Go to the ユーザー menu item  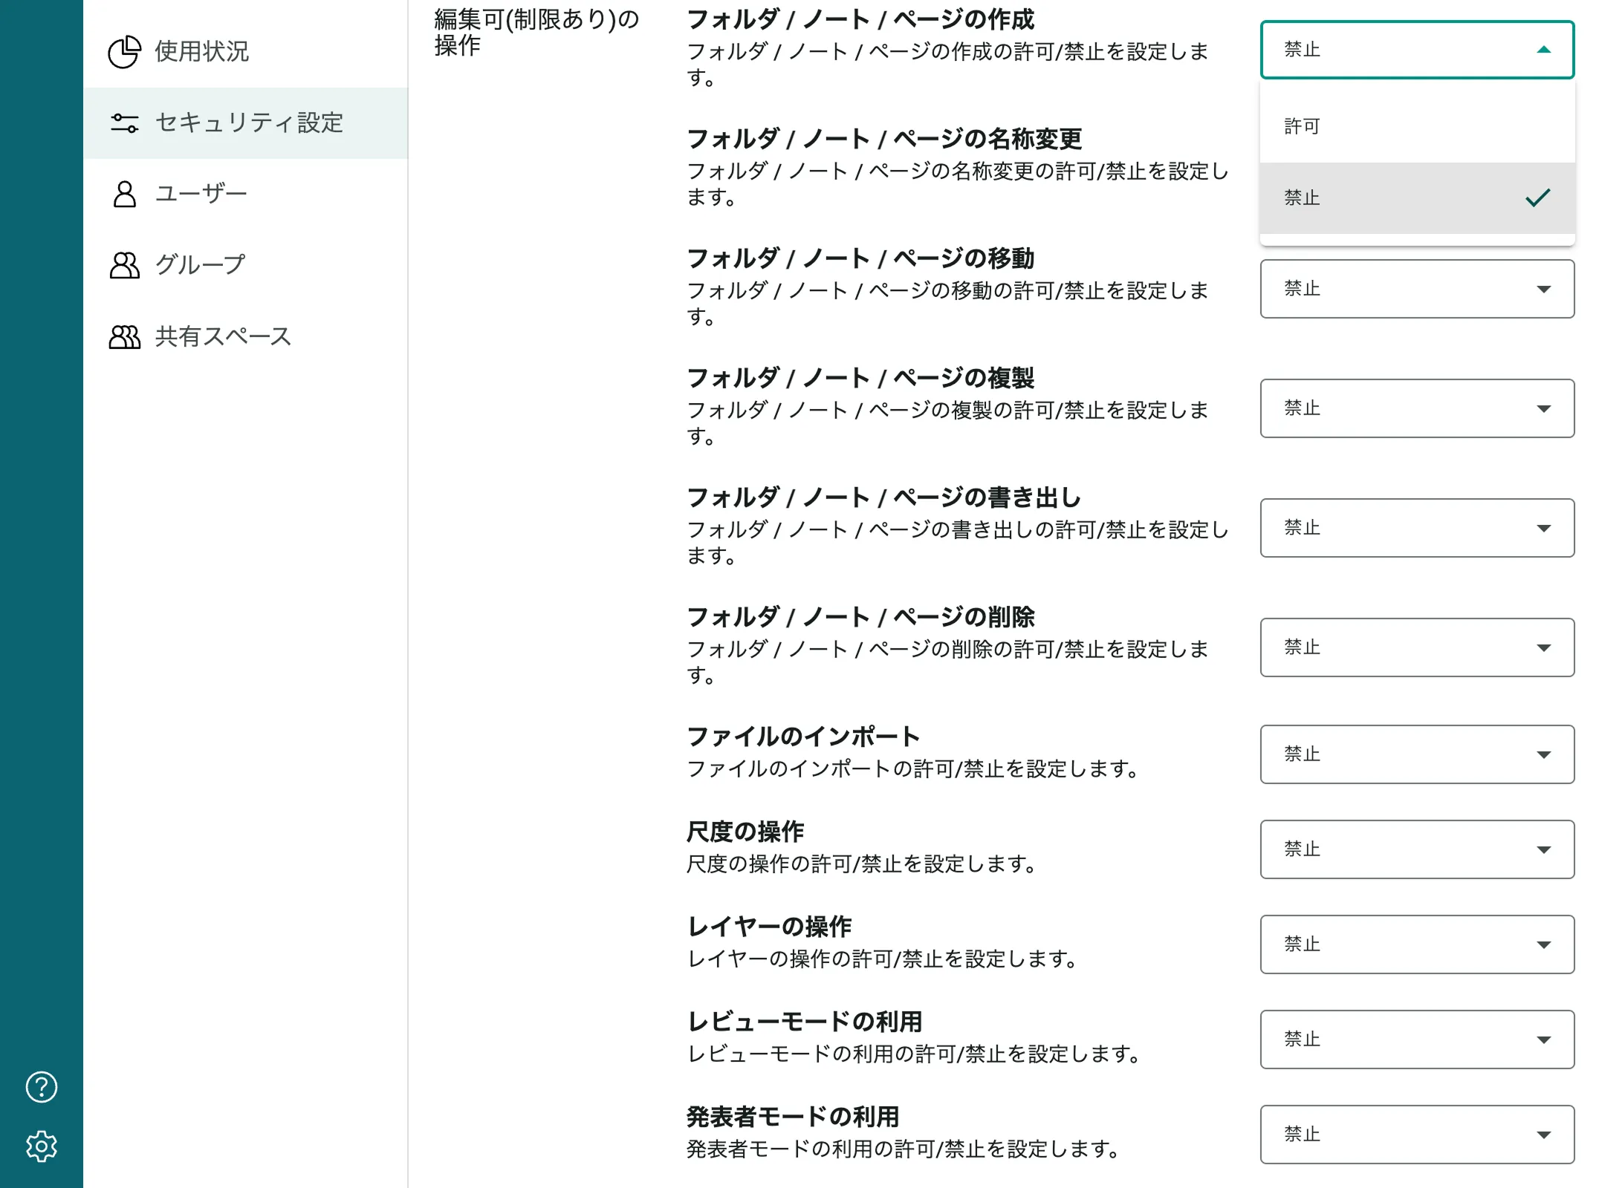pos(246,194)
